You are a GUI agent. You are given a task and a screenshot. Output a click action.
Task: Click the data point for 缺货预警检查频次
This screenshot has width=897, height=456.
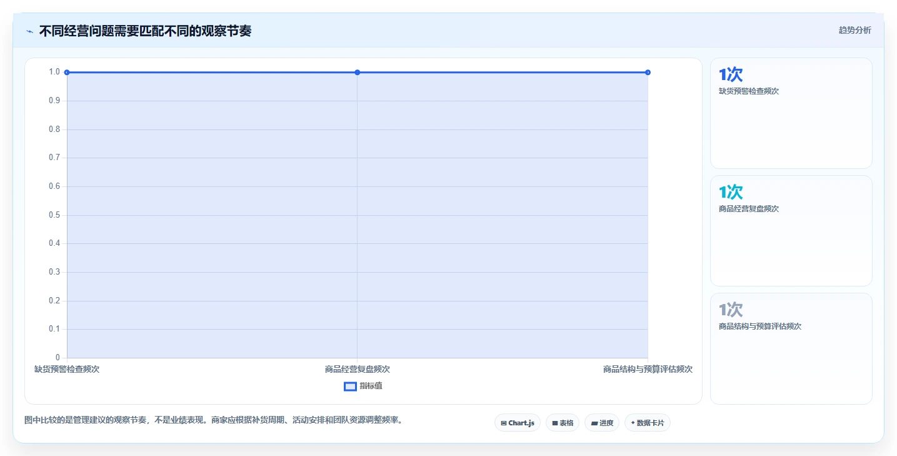67,73
